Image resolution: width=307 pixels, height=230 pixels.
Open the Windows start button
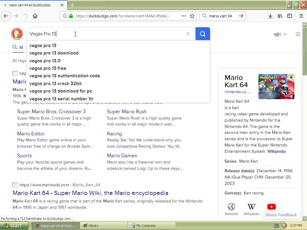[x=14, y=226]
